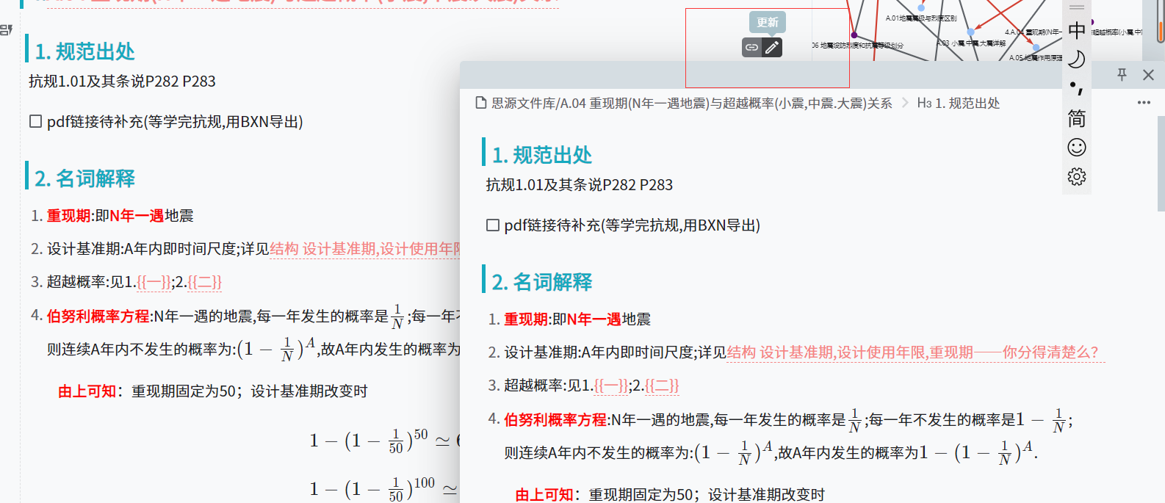Image resolution: width=1165 pixels, height=503 pixels.
Task: Select the A.01地震震级与烈度区别 graph node label
Action: click(921, 18)
